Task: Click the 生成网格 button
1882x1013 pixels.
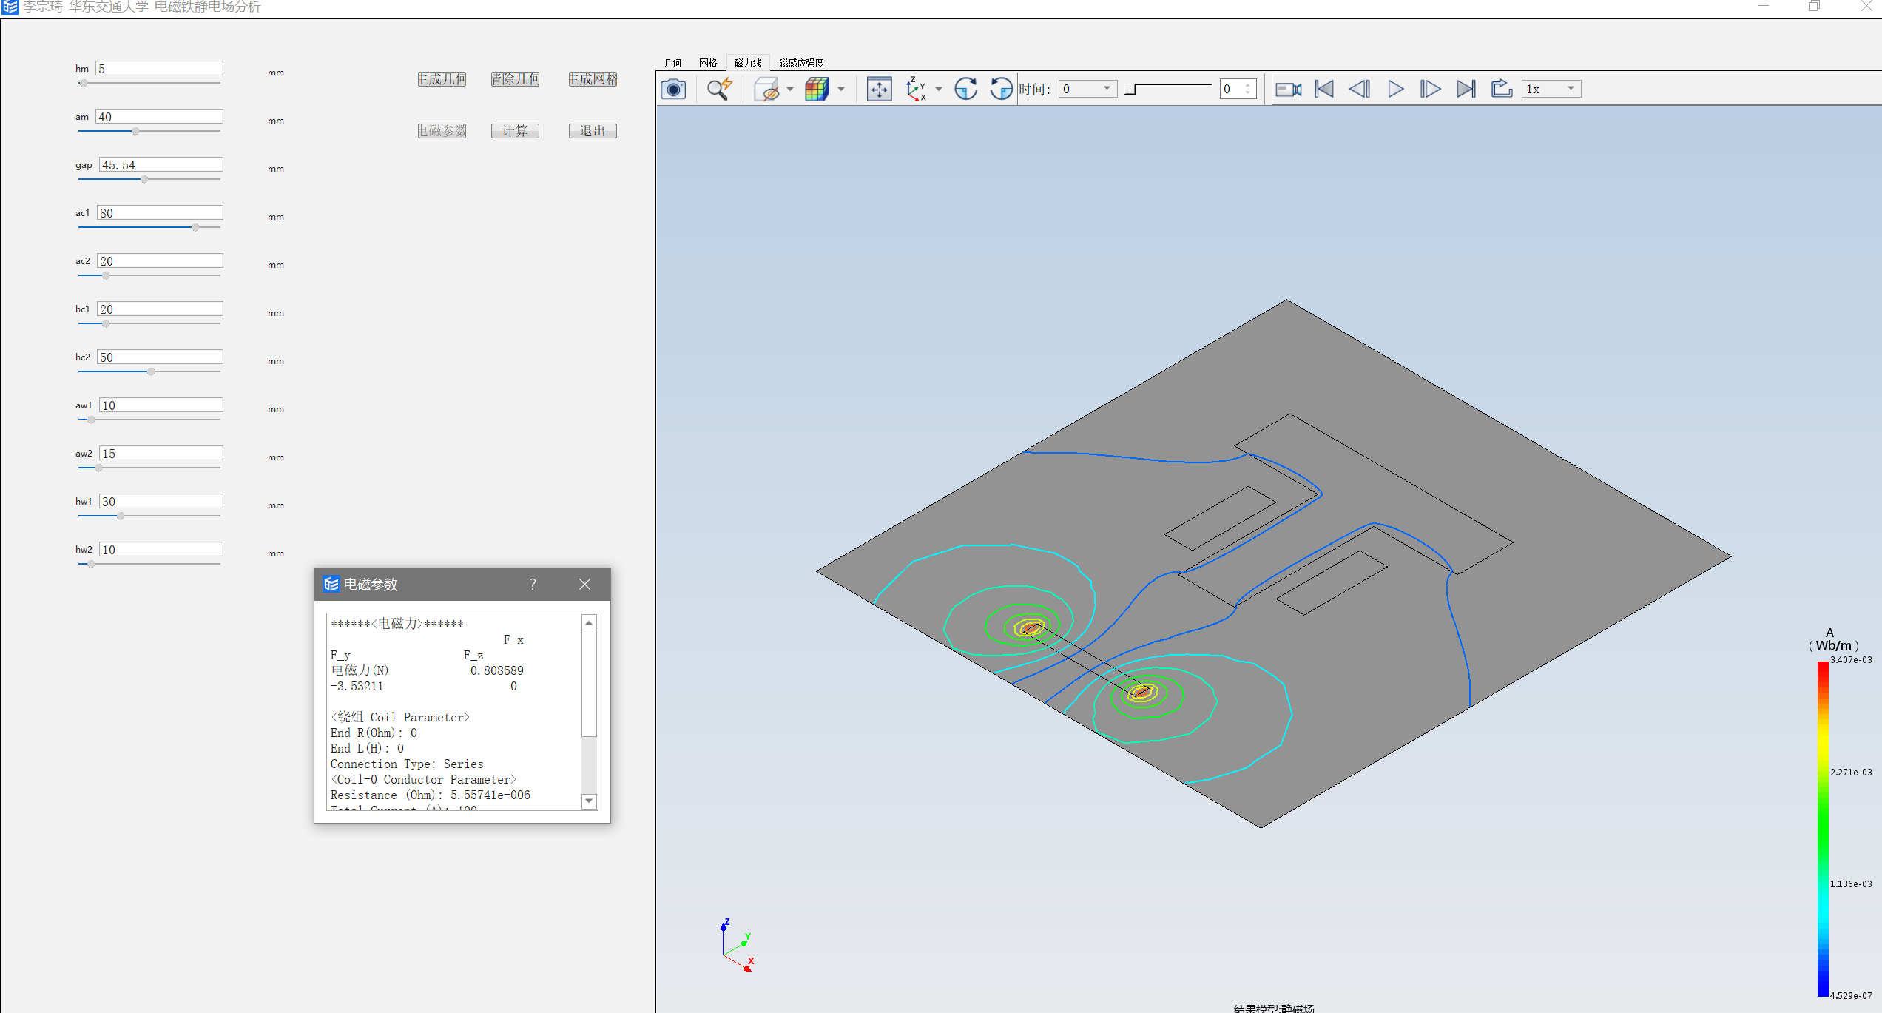Action: 593,79
